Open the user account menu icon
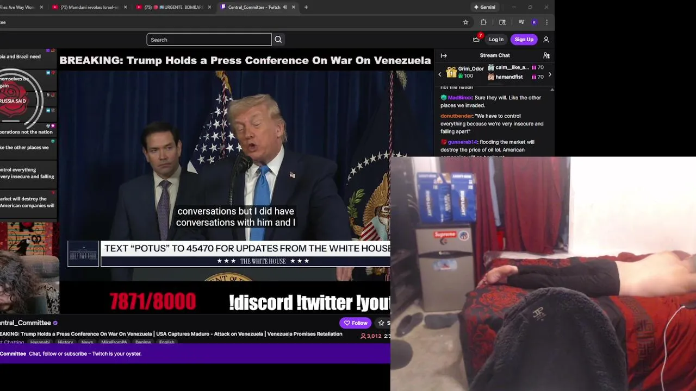This screenshot has width=696, height=391. pyautogui.click(x=546, y=40)
